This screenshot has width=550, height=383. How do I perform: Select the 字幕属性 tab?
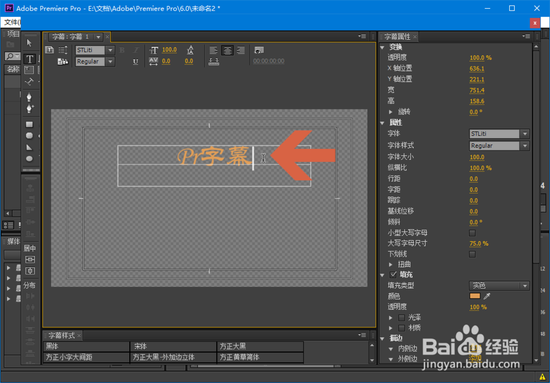pos(397,37)
